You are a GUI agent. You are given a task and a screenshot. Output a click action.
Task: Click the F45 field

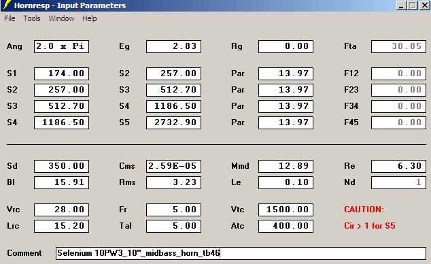(x=398, y=122)
